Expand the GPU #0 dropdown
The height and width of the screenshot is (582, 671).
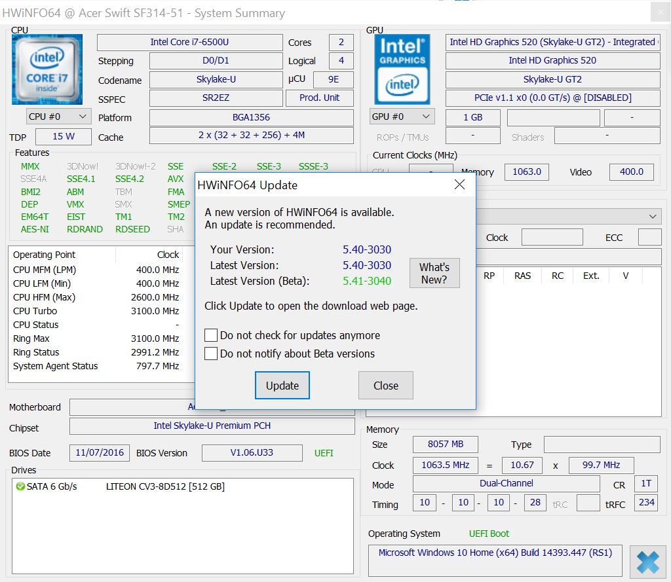(x=402, y=117)
